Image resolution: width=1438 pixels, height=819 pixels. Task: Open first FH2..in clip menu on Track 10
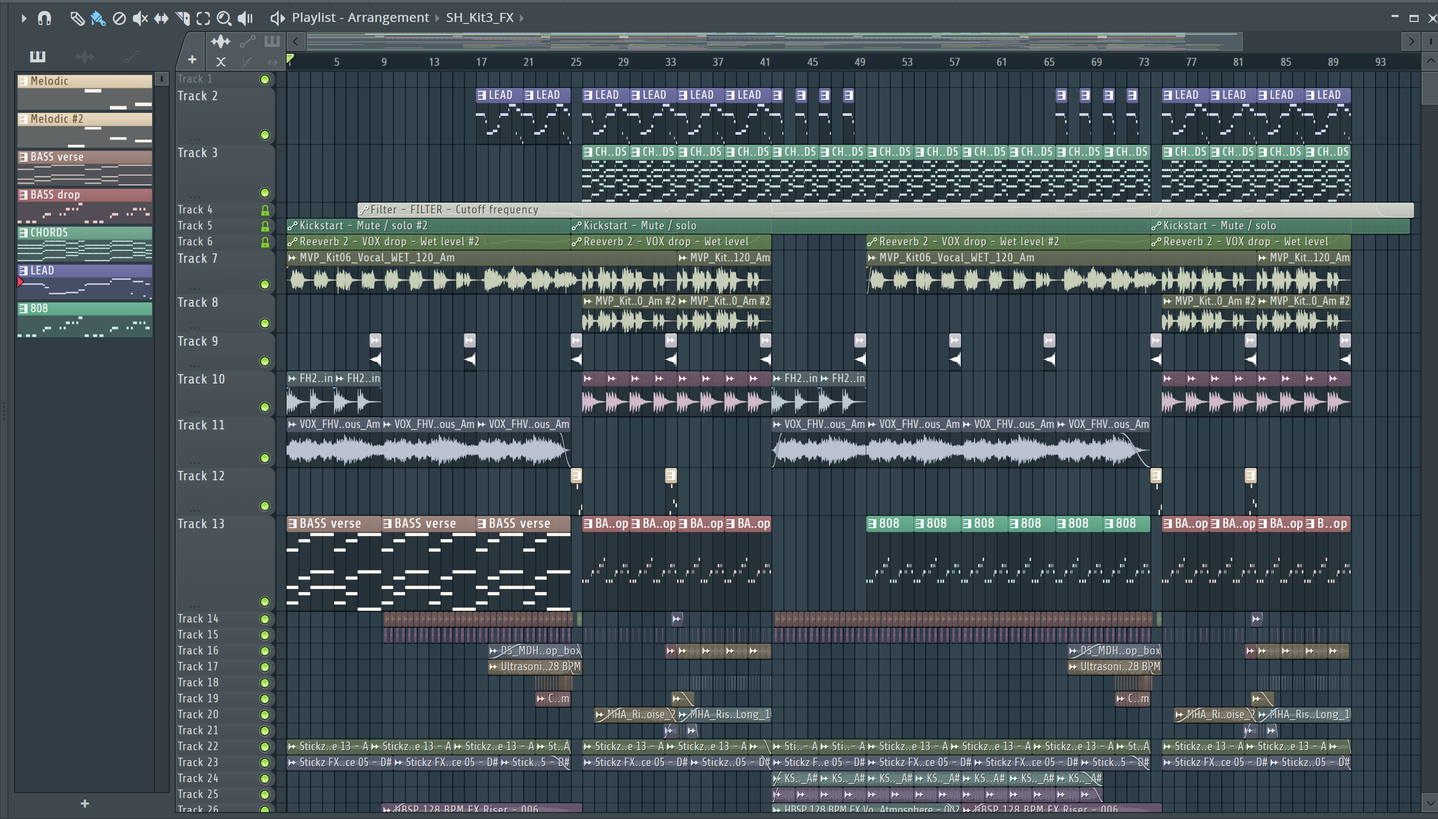point(292,379)
